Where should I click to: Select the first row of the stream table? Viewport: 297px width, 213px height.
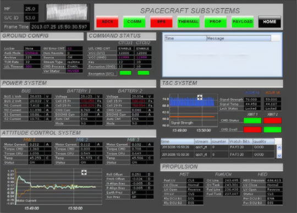(x=218, y=147)
